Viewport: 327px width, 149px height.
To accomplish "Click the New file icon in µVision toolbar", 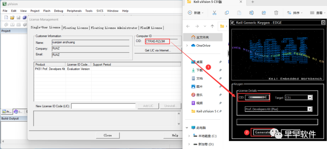I will [x=6, y=18].
